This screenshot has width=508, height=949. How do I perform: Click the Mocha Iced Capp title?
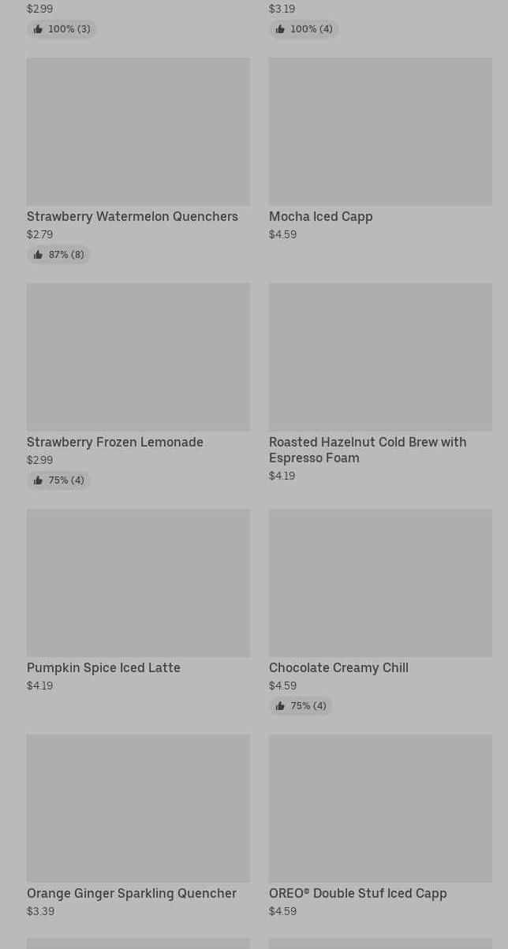[320, 216]
